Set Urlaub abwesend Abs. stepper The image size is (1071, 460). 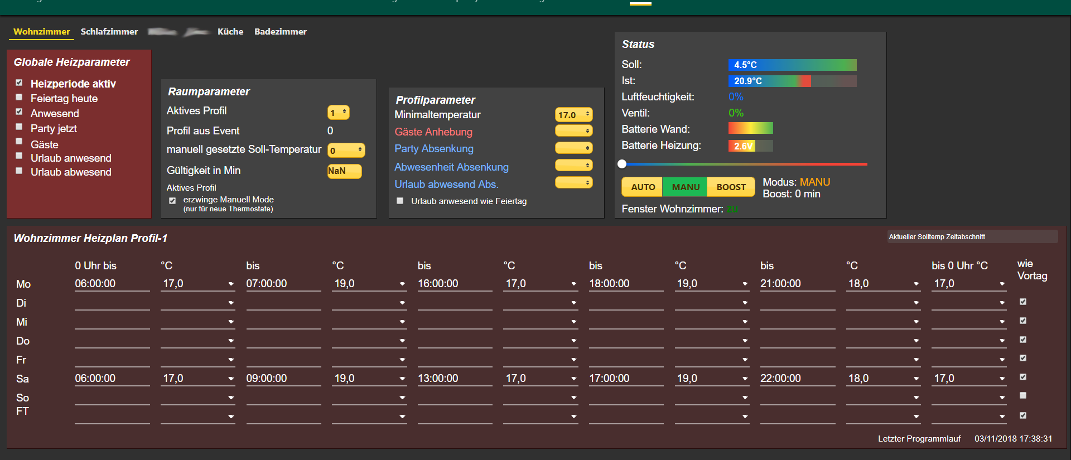(574, 182)
